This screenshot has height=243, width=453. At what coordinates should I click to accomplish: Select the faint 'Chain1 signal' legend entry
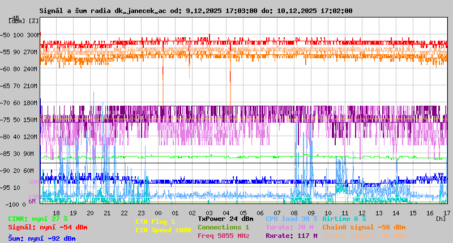(364, 236)
